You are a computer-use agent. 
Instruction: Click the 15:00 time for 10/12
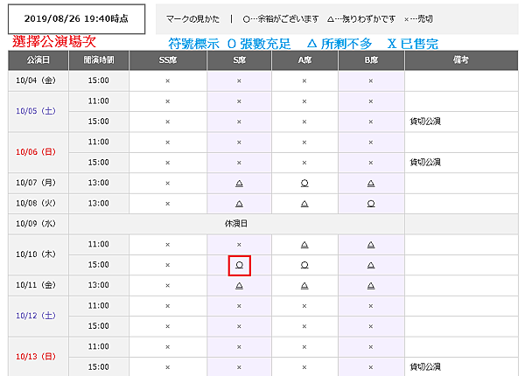[98, 326]
